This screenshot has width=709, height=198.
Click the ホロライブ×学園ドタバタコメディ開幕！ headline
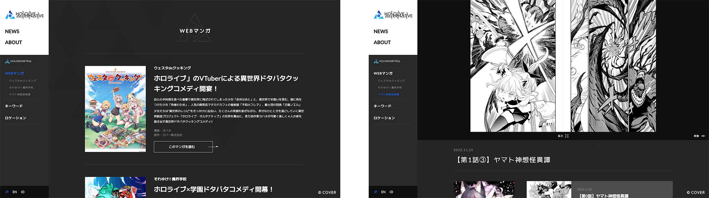click(214, 189)
